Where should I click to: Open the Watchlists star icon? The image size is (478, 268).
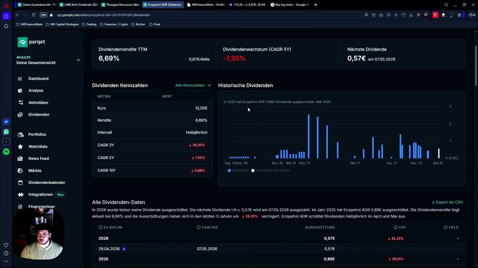pos(20,147)
